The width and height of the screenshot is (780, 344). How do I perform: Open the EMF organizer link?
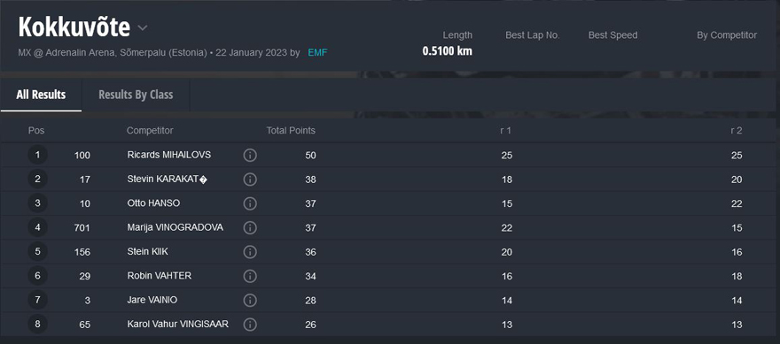(317, 53)
